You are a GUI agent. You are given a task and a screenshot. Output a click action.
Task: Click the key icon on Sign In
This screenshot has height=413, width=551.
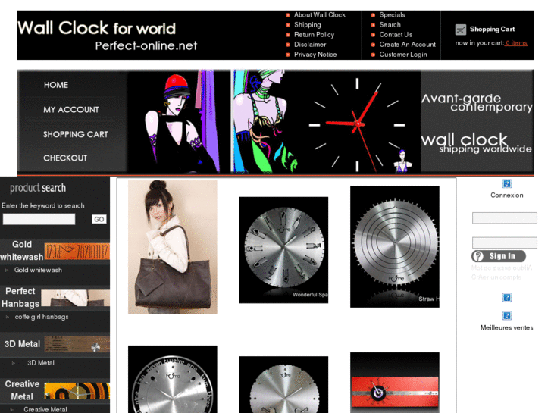click(x=478, y=256)
